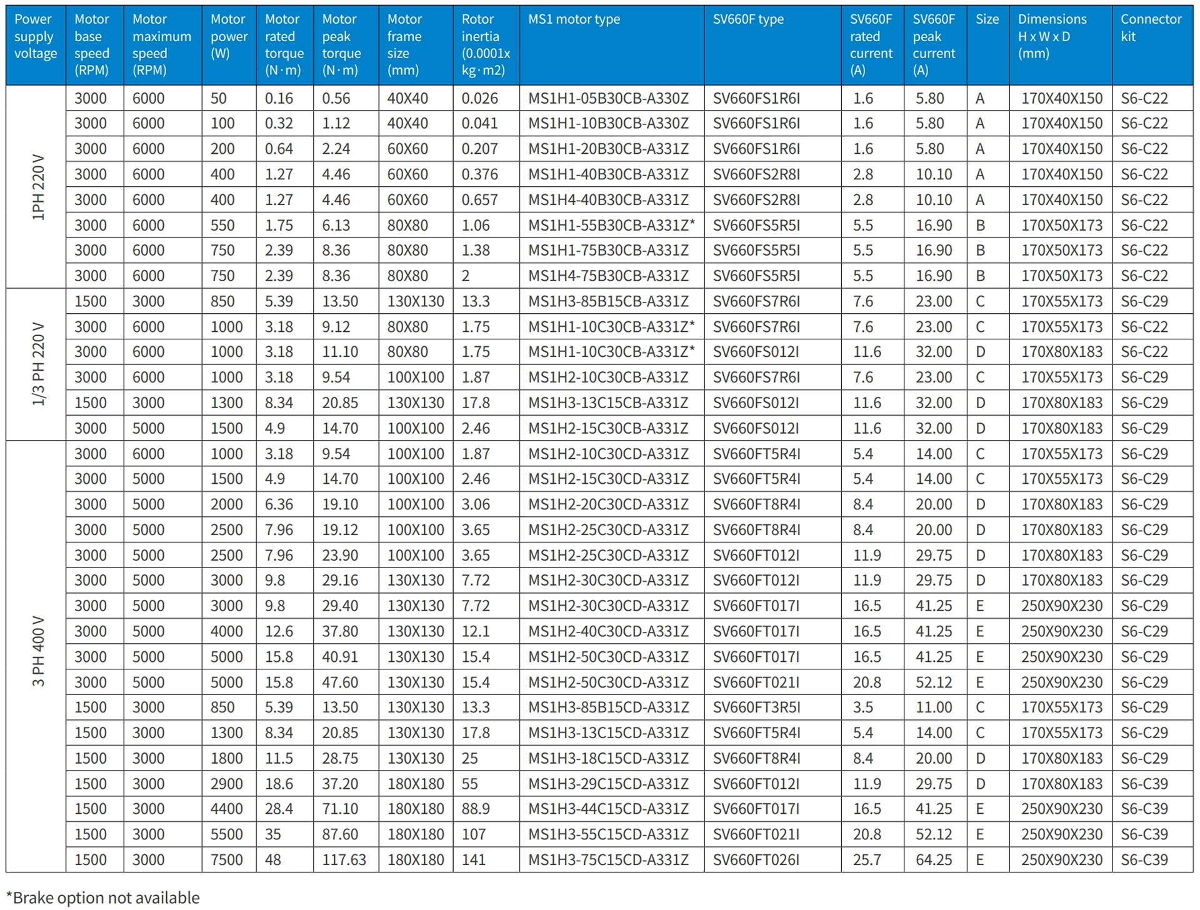Screen dimensions: 1200x910
Task: Click motor type MS1H3-18C15CD-A331Z
Action: coord(608,758)
